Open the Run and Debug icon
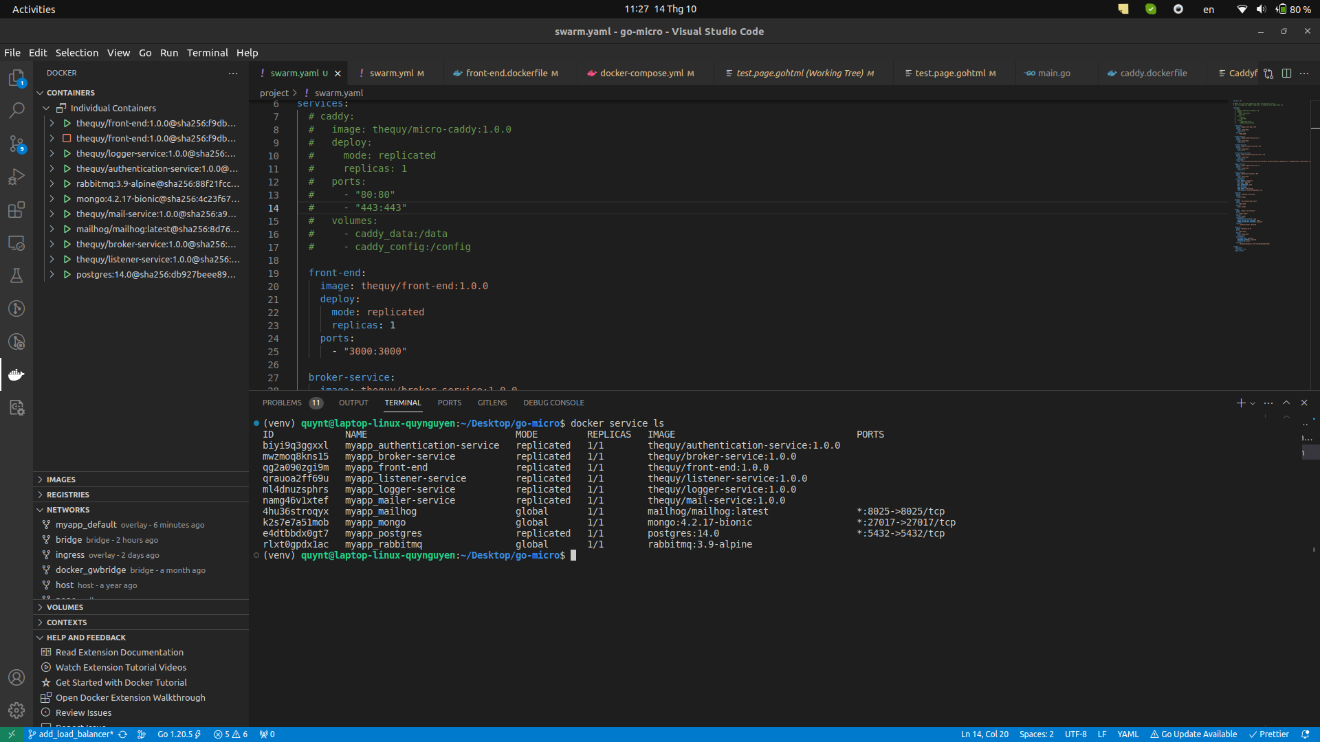Viewport: 1320px width, 742px height. (16, 177)
